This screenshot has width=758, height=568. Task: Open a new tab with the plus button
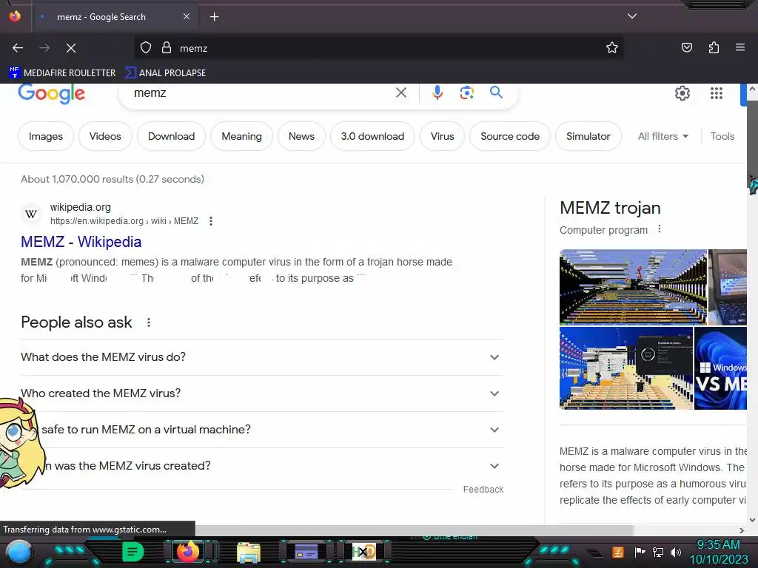(214, 17)
